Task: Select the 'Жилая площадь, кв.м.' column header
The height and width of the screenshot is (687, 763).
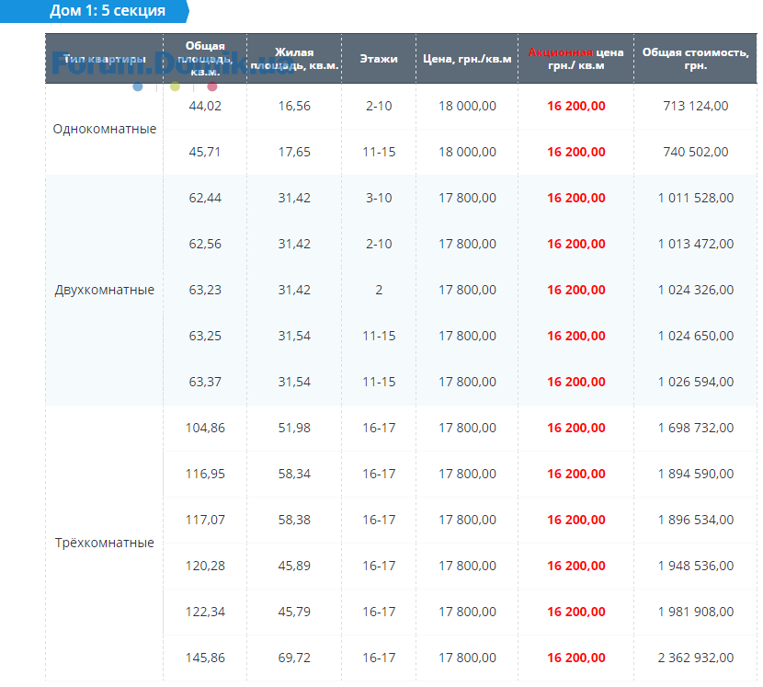Action: (294, 59)
